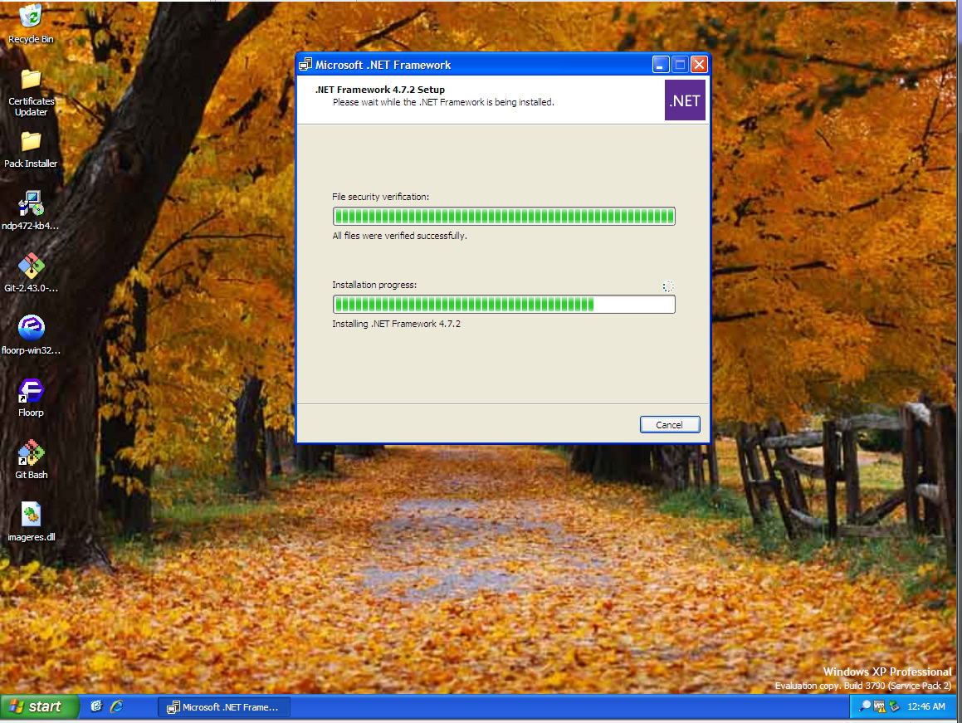
Task: Cancel the .NET Framework installation
Action: tap(669, 425)
